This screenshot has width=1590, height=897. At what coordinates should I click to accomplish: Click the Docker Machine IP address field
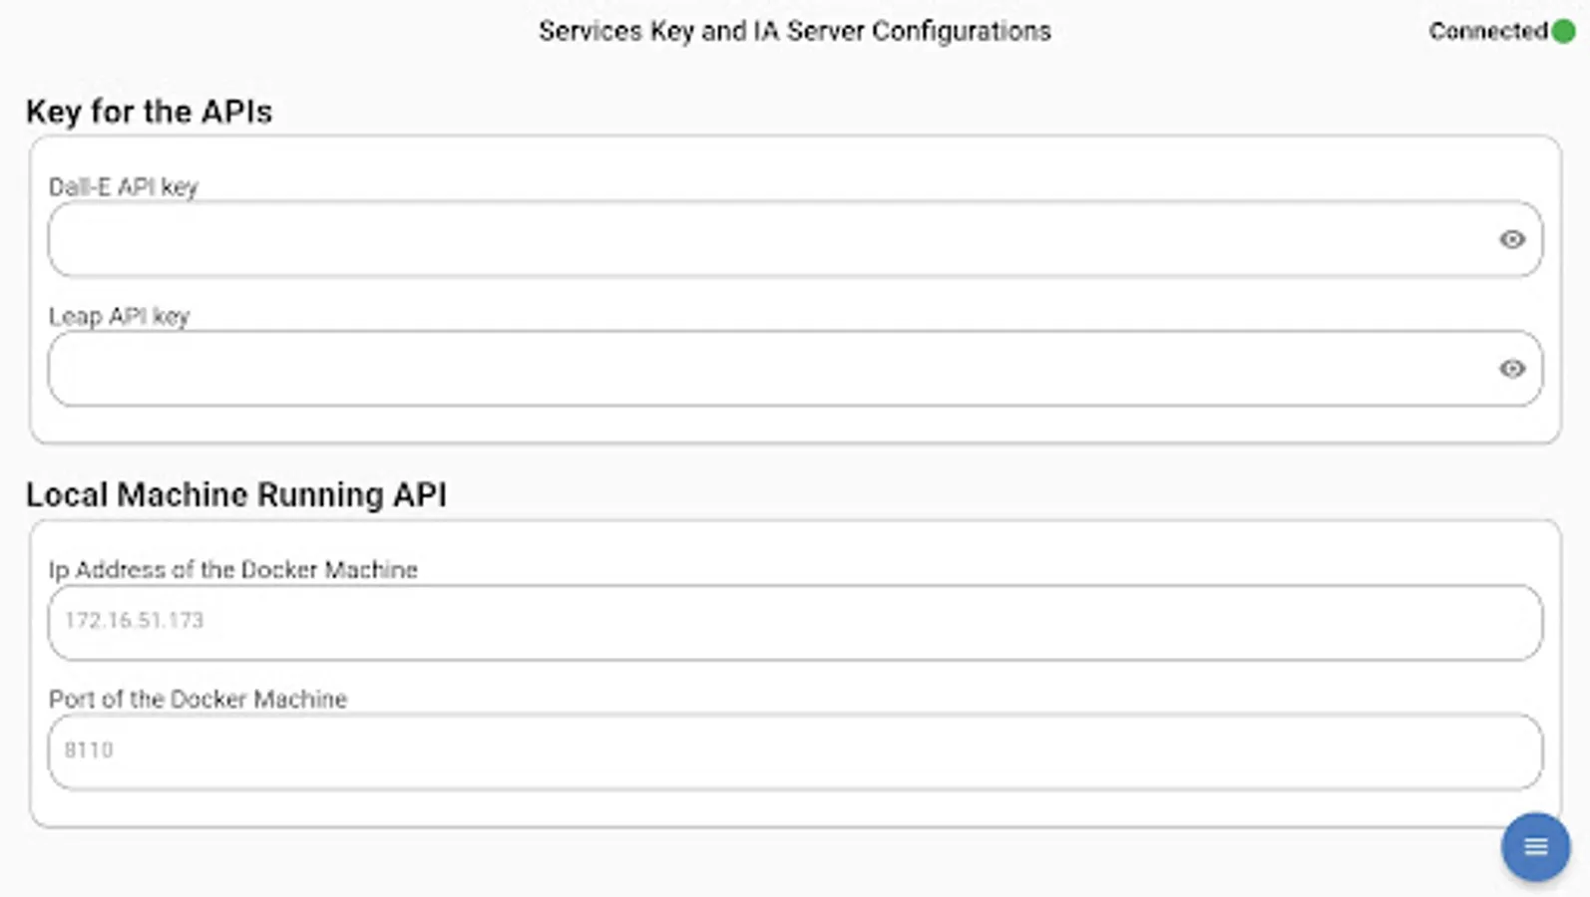tap(795, 622)
